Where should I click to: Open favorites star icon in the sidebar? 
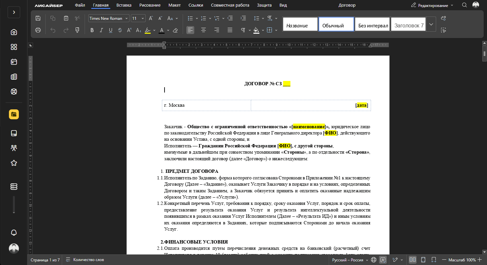tap(14, 163)
